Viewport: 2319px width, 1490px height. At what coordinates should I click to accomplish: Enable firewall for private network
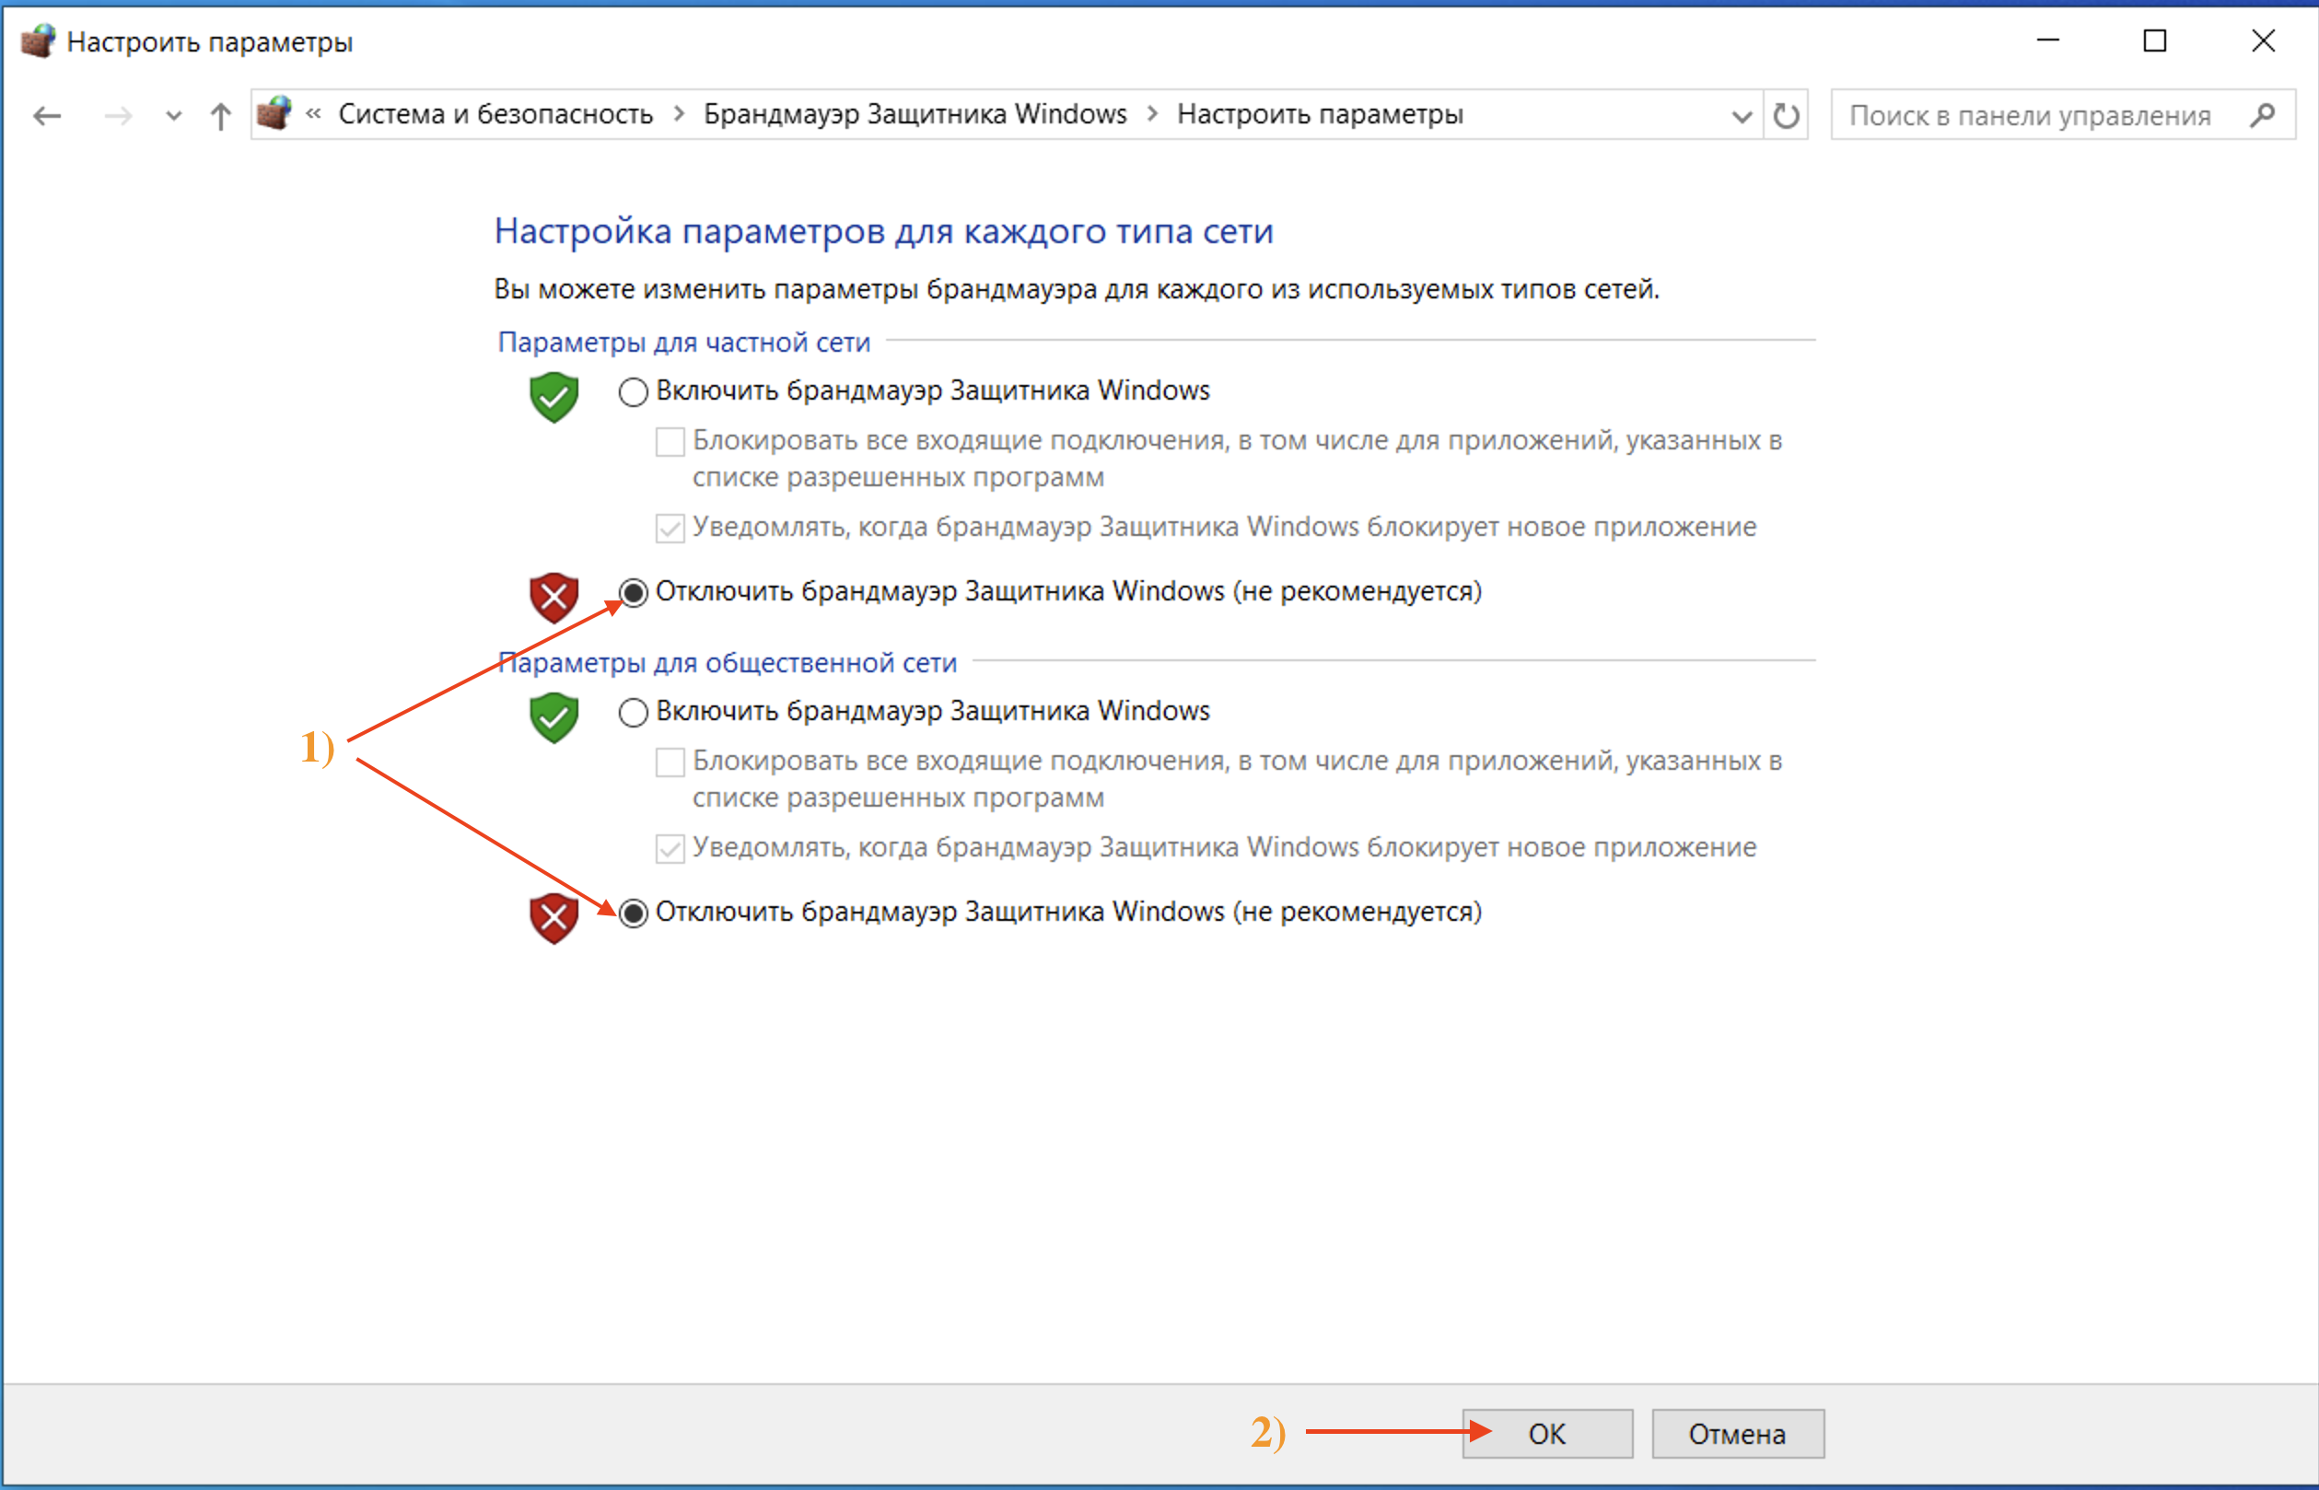point(633,392)
